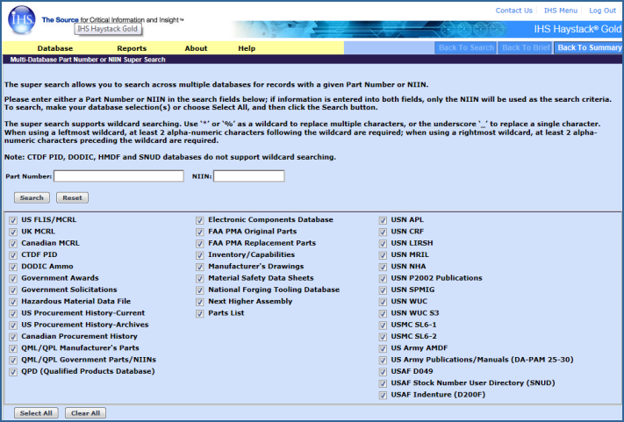624x422 pixels.
Task: Toggle the USN NHA checkbox
Action: (x=383, y=267)
